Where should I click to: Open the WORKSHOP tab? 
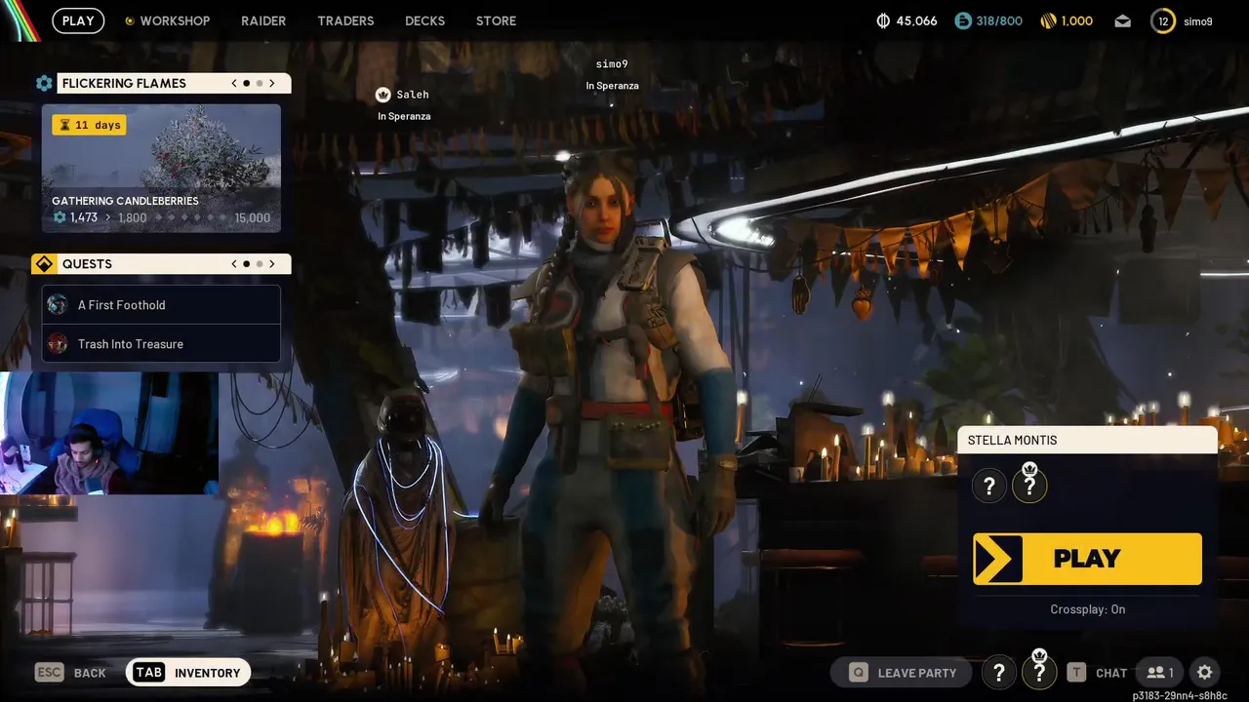click(167, 20)
